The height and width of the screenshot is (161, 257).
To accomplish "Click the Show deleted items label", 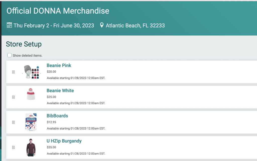I will 27,56.
